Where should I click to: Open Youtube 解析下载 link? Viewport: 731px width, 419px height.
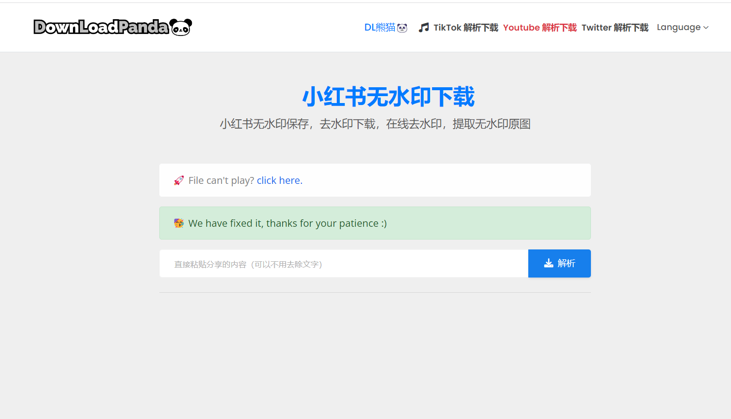[540, 28]
